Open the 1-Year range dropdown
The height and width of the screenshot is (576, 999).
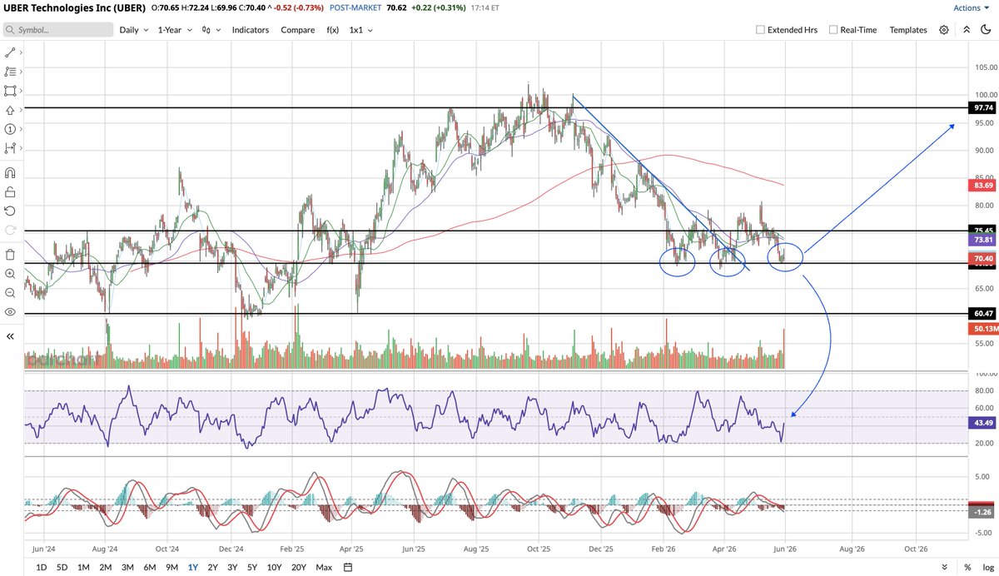tap(176, 29)
